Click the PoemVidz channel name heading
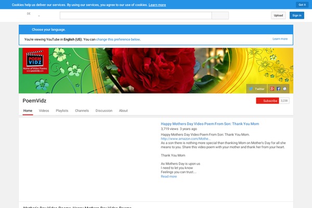This screenshot has width=312, height=208. click(34, 101)
